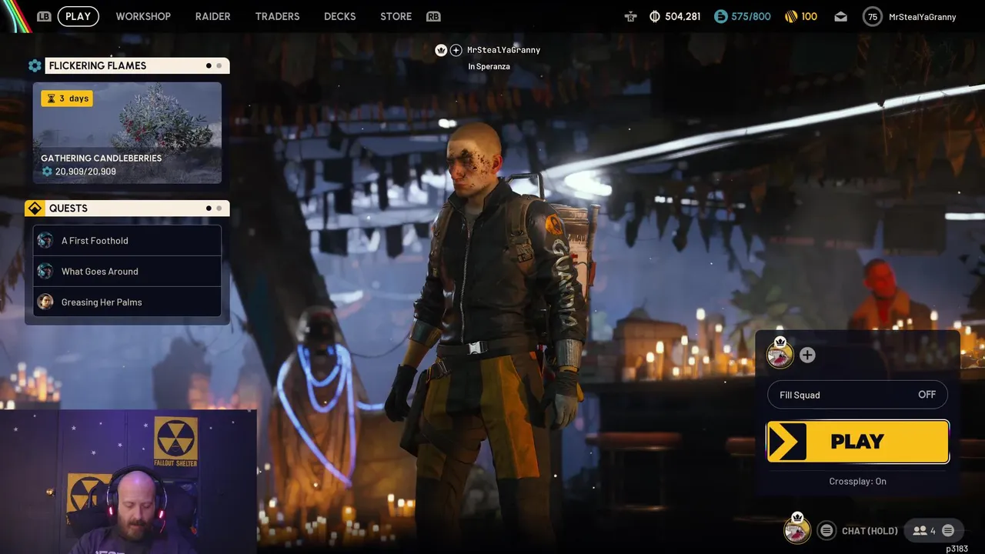Image resolution: width=985 pixels, height=554 pixels.
Task: Click the RB bumper icon
Action: pos(433,16)
